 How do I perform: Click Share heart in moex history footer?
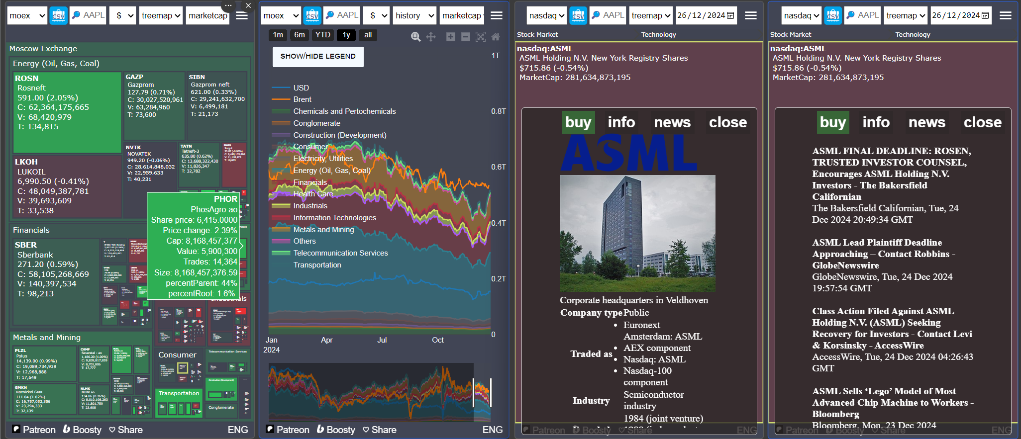(366, 430)
